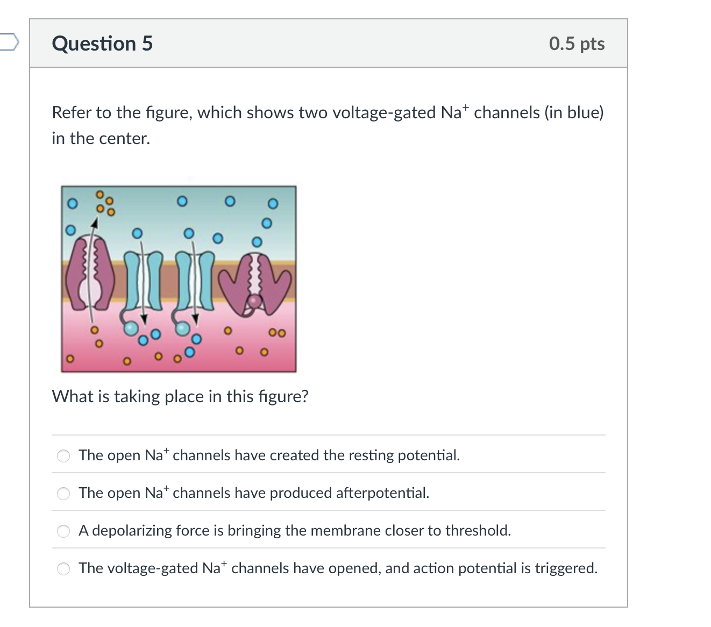The width and height of the screenshot is (711, 627).
Task: Choose "A depolarizing force is bringing the membrane closer to threshold"
Action: tap(295, 530)
